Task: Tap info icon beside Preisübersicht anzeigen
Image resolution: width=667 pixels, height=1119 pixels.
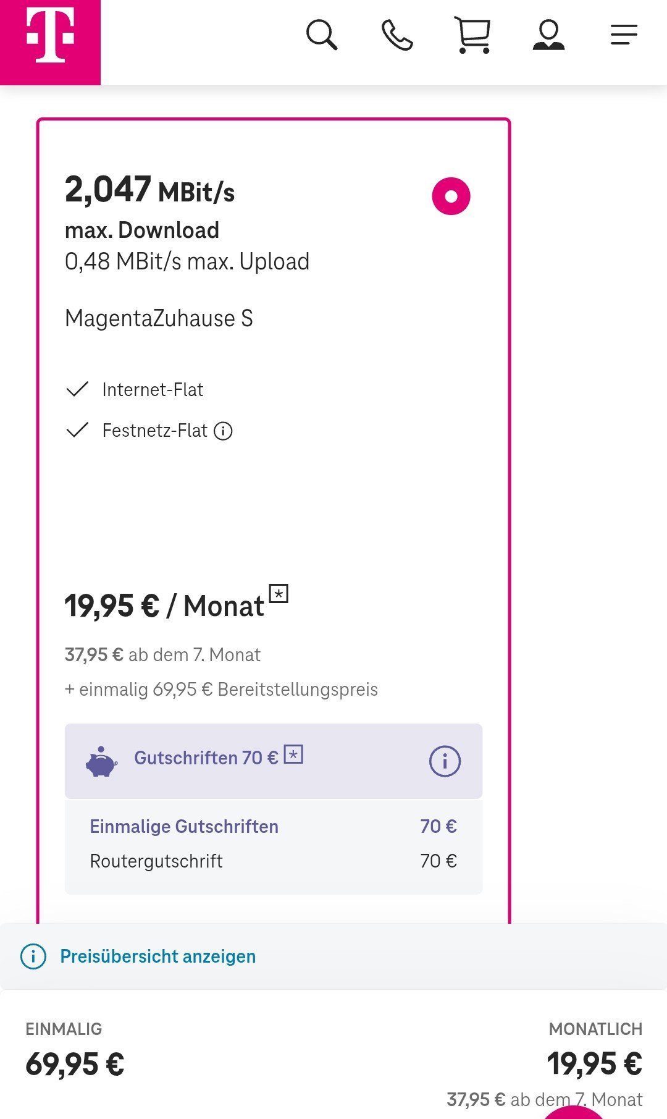Action: [33, 956]
